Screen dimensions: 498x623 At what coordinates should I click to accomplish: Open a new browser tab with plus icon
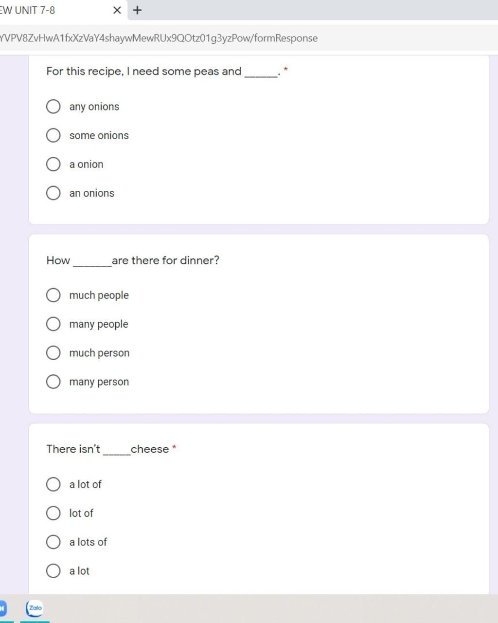tap(138, 10)
